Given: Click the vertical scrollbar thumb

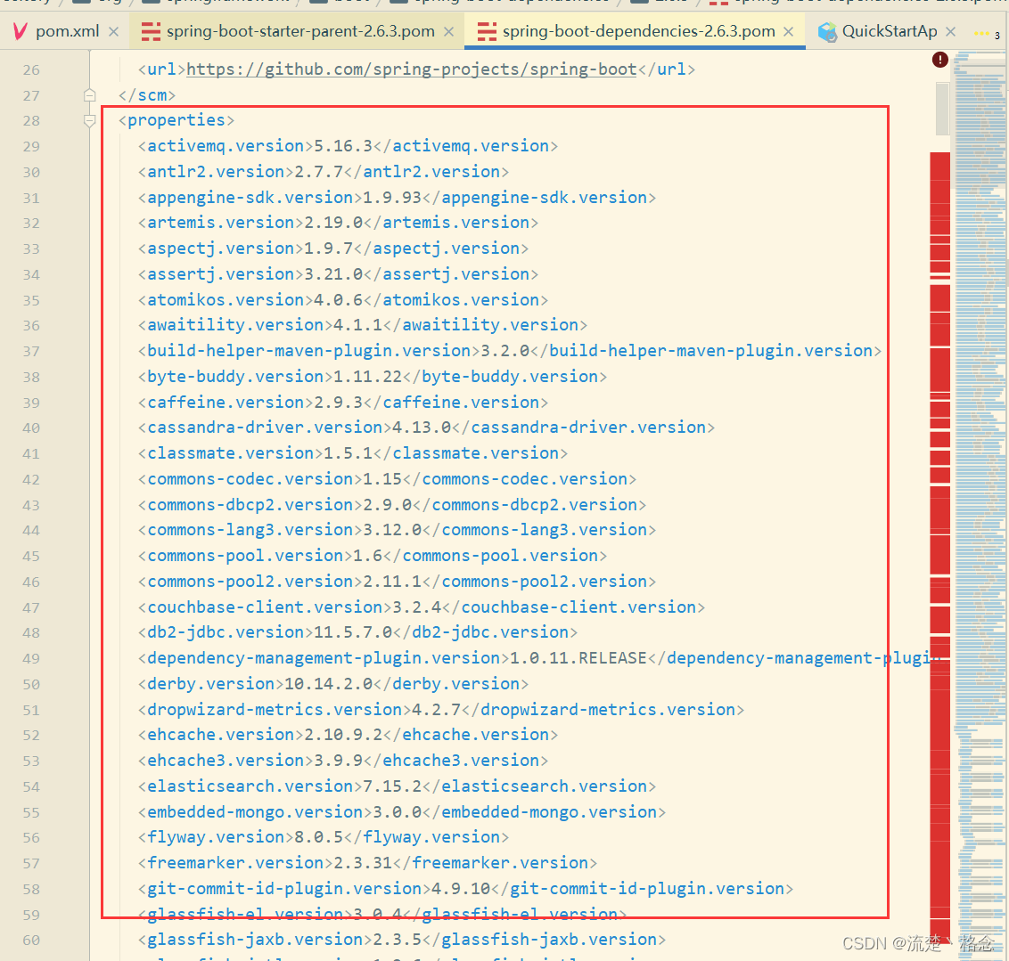Looking at the screenshot, I should point(943,109).
